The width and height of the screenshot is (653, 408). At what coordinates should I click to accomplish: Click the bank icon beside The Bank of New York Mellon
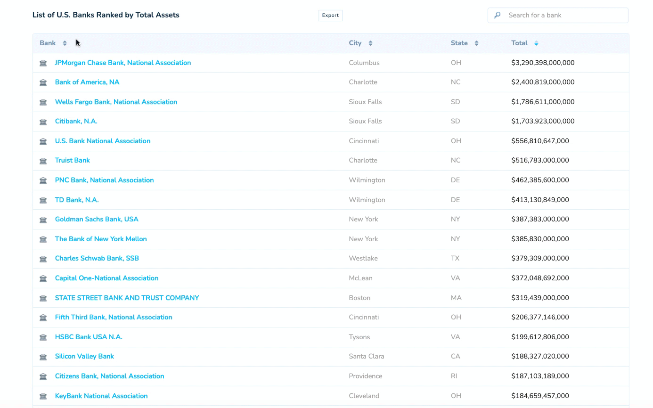[x=43, y=239]
